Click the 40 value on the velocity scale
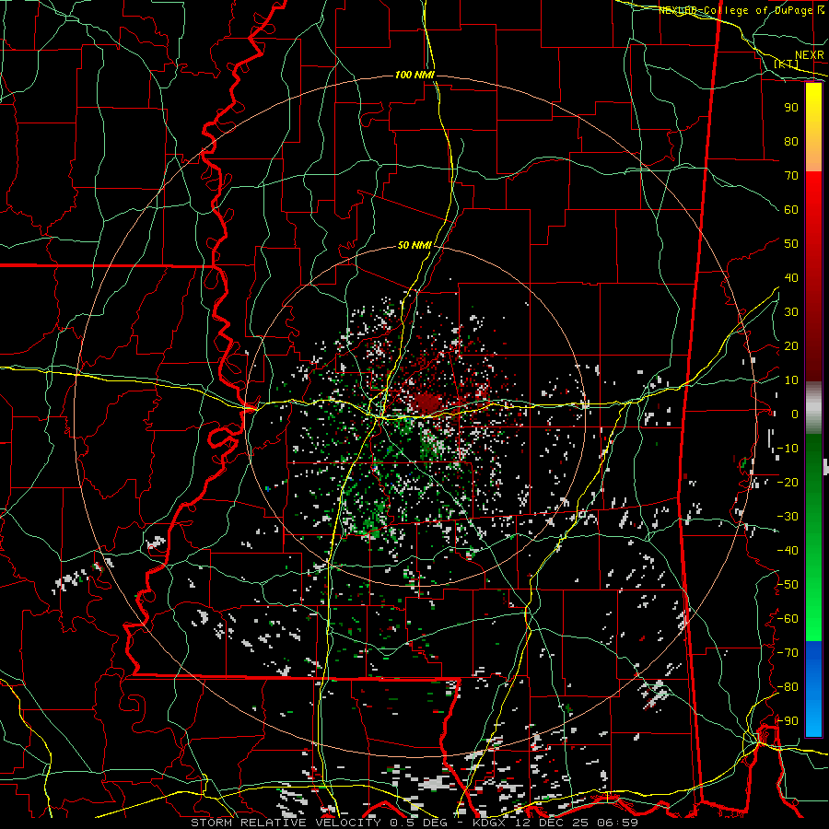829x829 pixels. point(791,277)
